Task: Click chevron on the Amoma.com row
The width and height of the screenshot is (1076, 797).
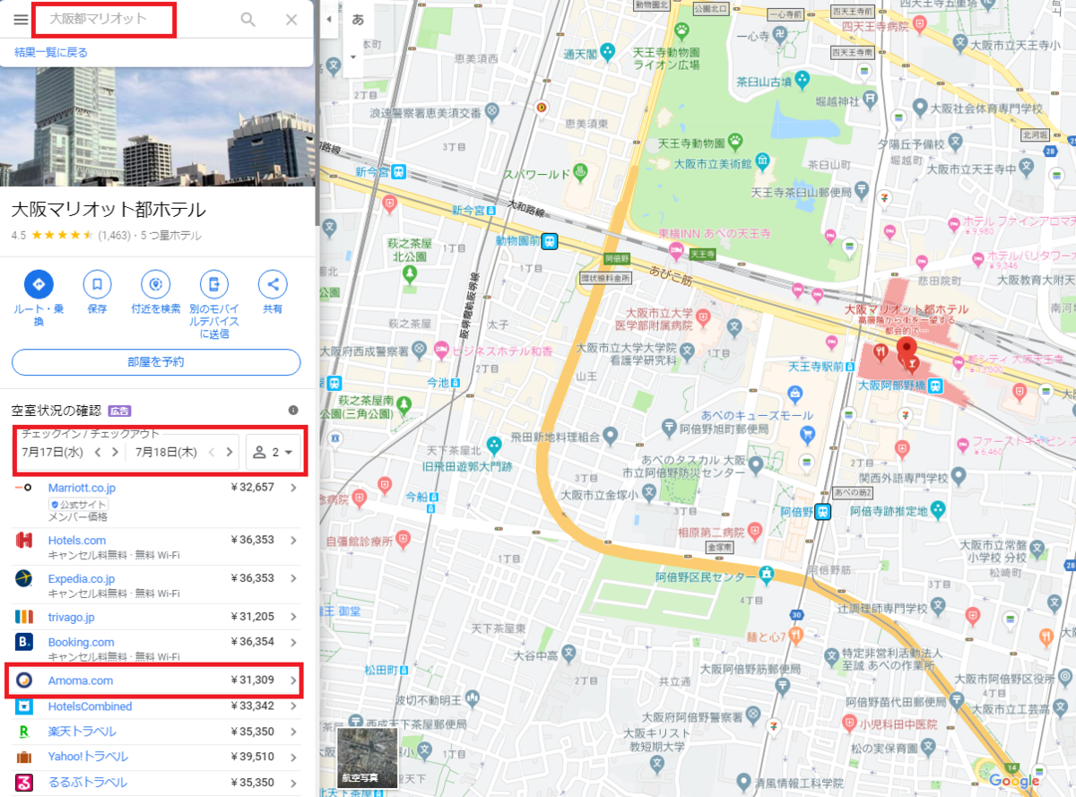Action: [293, 681]
